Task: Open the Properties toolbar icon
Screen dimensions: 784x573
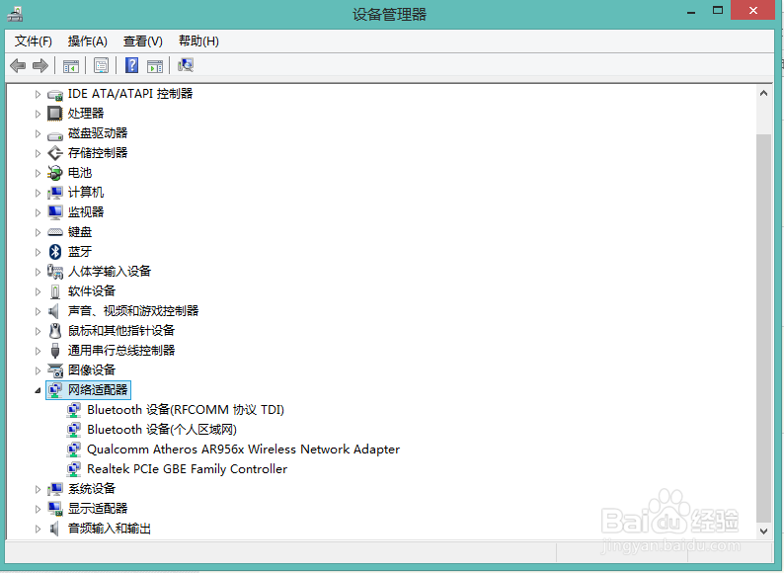Action: tap(101, 65)
